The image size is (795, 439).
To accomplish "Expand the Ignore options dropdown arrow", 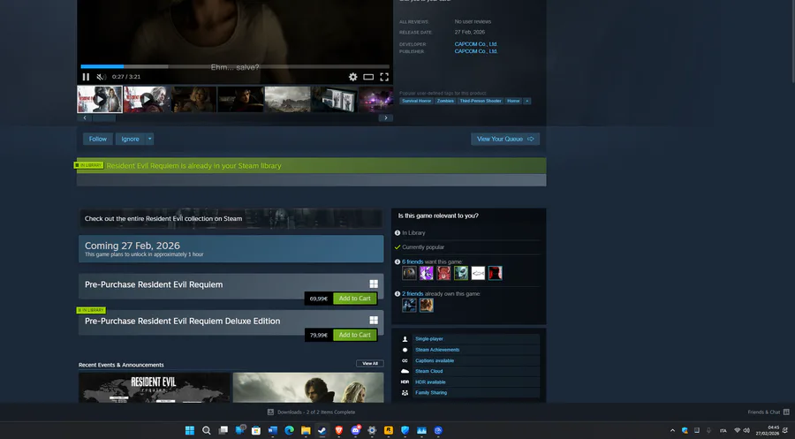I will pyautogui.click(x=149, y=139).
